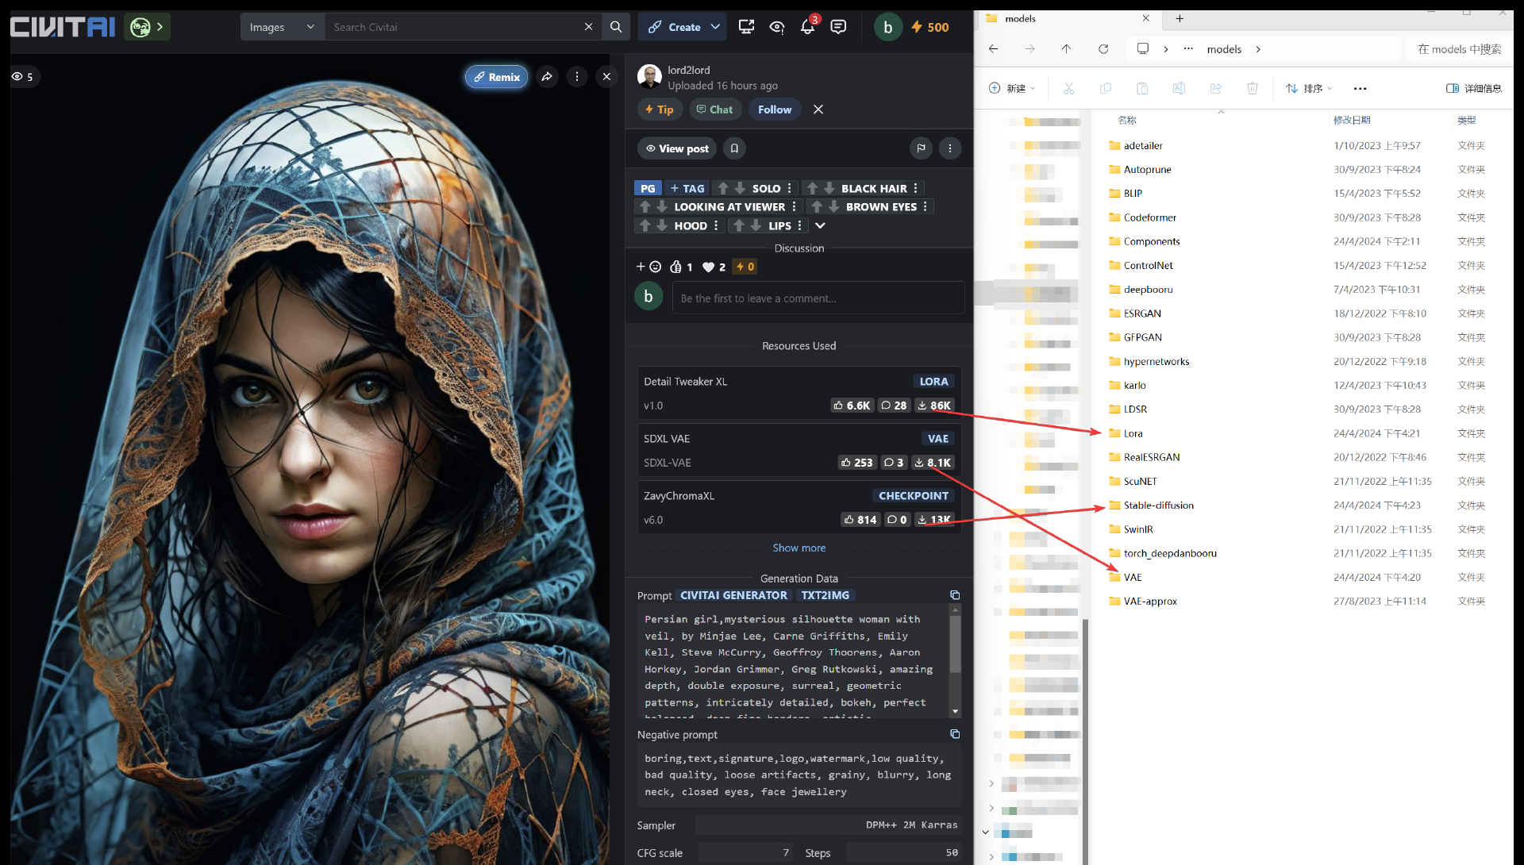Open the image generator monitor icon
The height and width of the screenshot is (865, 1524).
click(746, 27)
